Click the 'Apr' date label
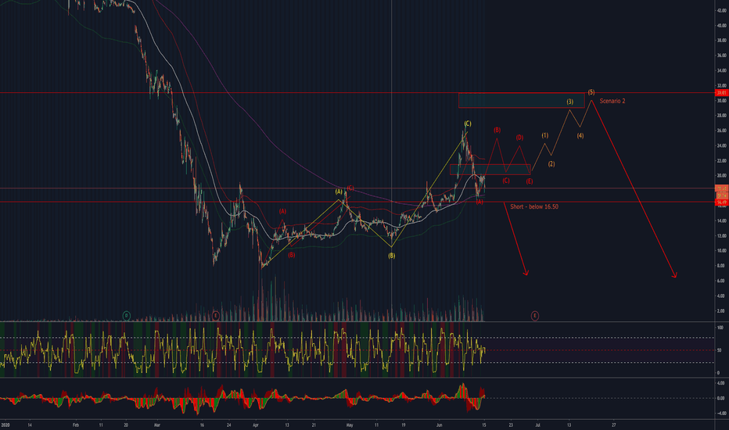The width and height of the screenshot is (729, 430). [255, 425]
